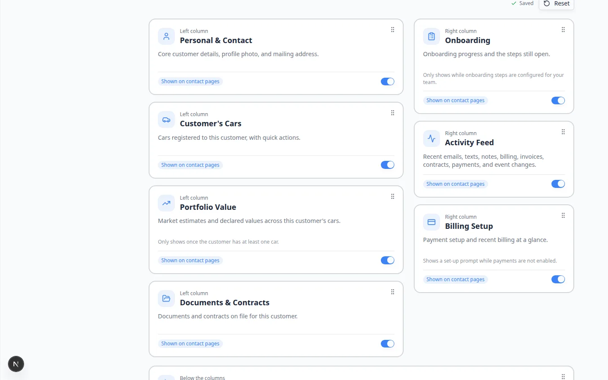Click the Reset button

tap(556, 4)
